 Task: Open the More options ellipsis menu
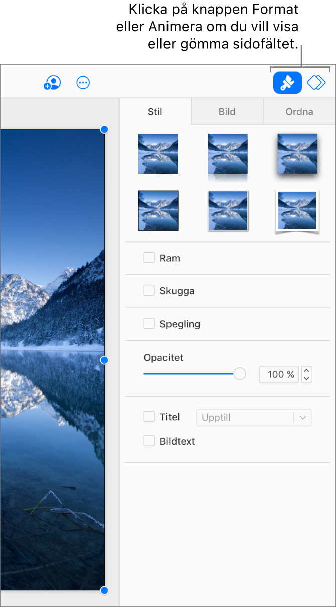click(x=83, y=83)
